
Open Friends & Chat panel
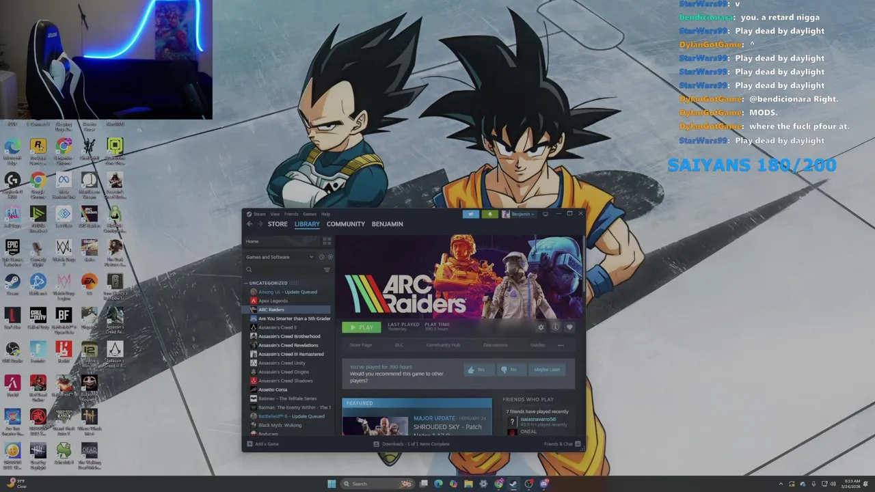(x=562, y=444)
